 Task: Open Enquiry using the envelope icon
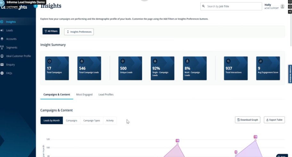2,64
